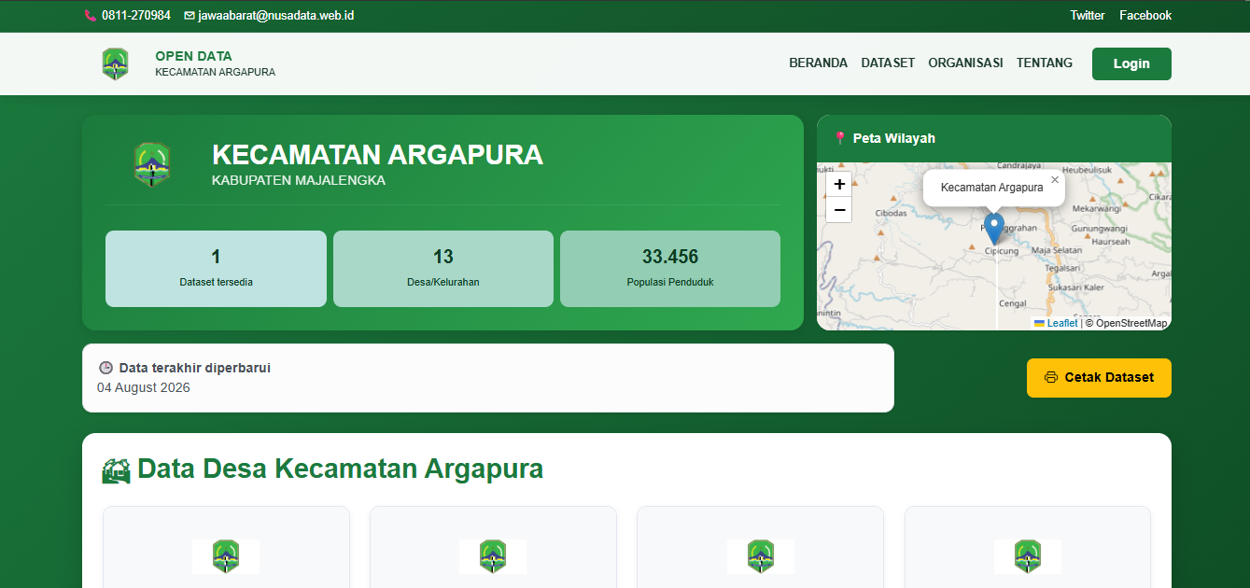
Task: Click the Kecamatan Argapura crest in hero card
Action: click(152, 165)
